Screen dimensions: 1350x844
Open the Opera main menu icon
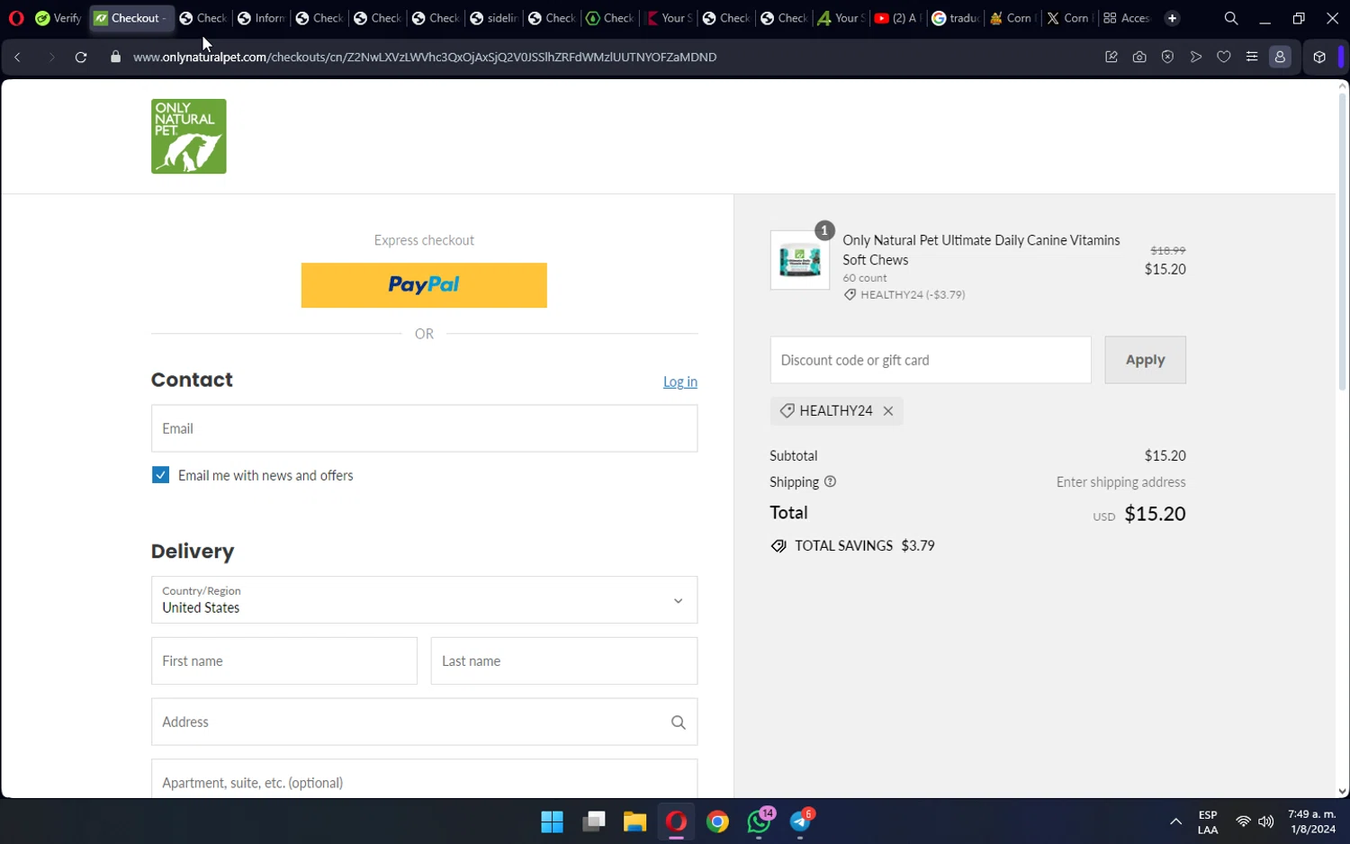click(16, 18)
